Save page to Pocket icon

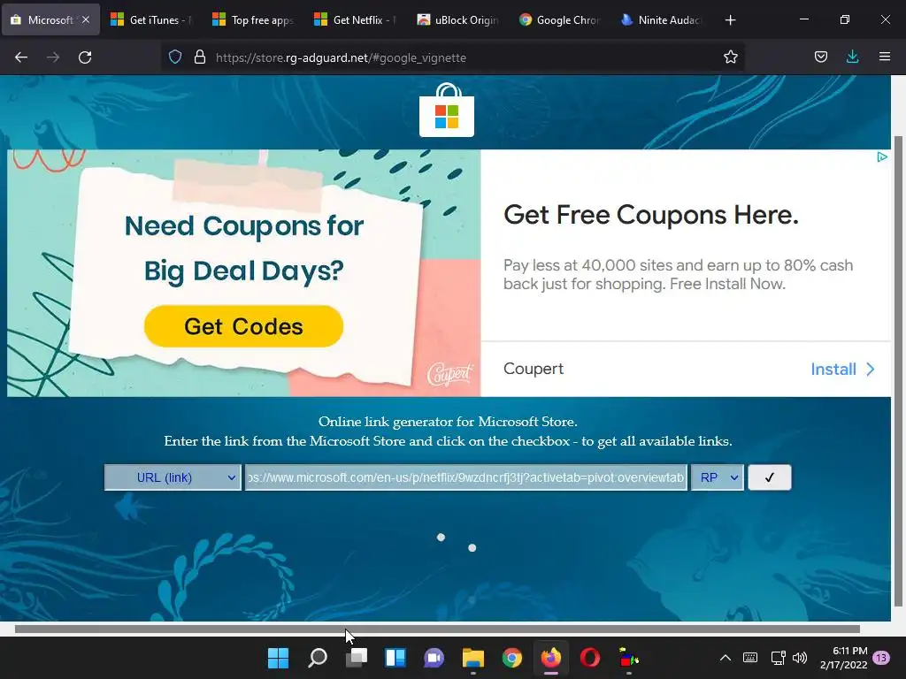(x=820, y=57)
